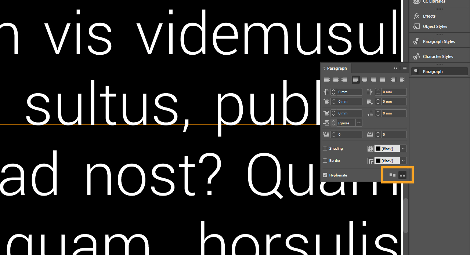Select Align left paragraph icon
The height and width of the screenshot is (255, 470).
click(327, 79)
